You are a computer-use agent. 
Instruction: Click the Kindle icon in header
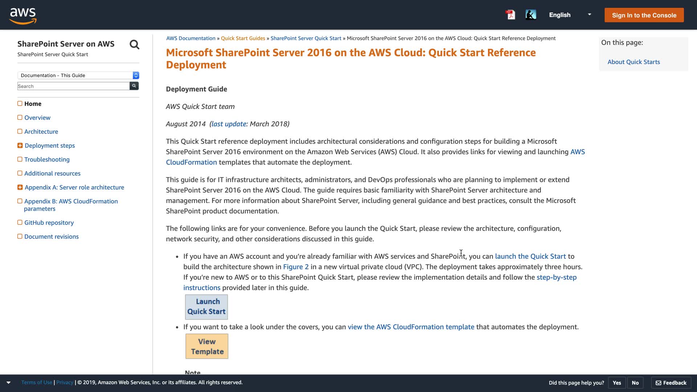(x=531, y=15)
